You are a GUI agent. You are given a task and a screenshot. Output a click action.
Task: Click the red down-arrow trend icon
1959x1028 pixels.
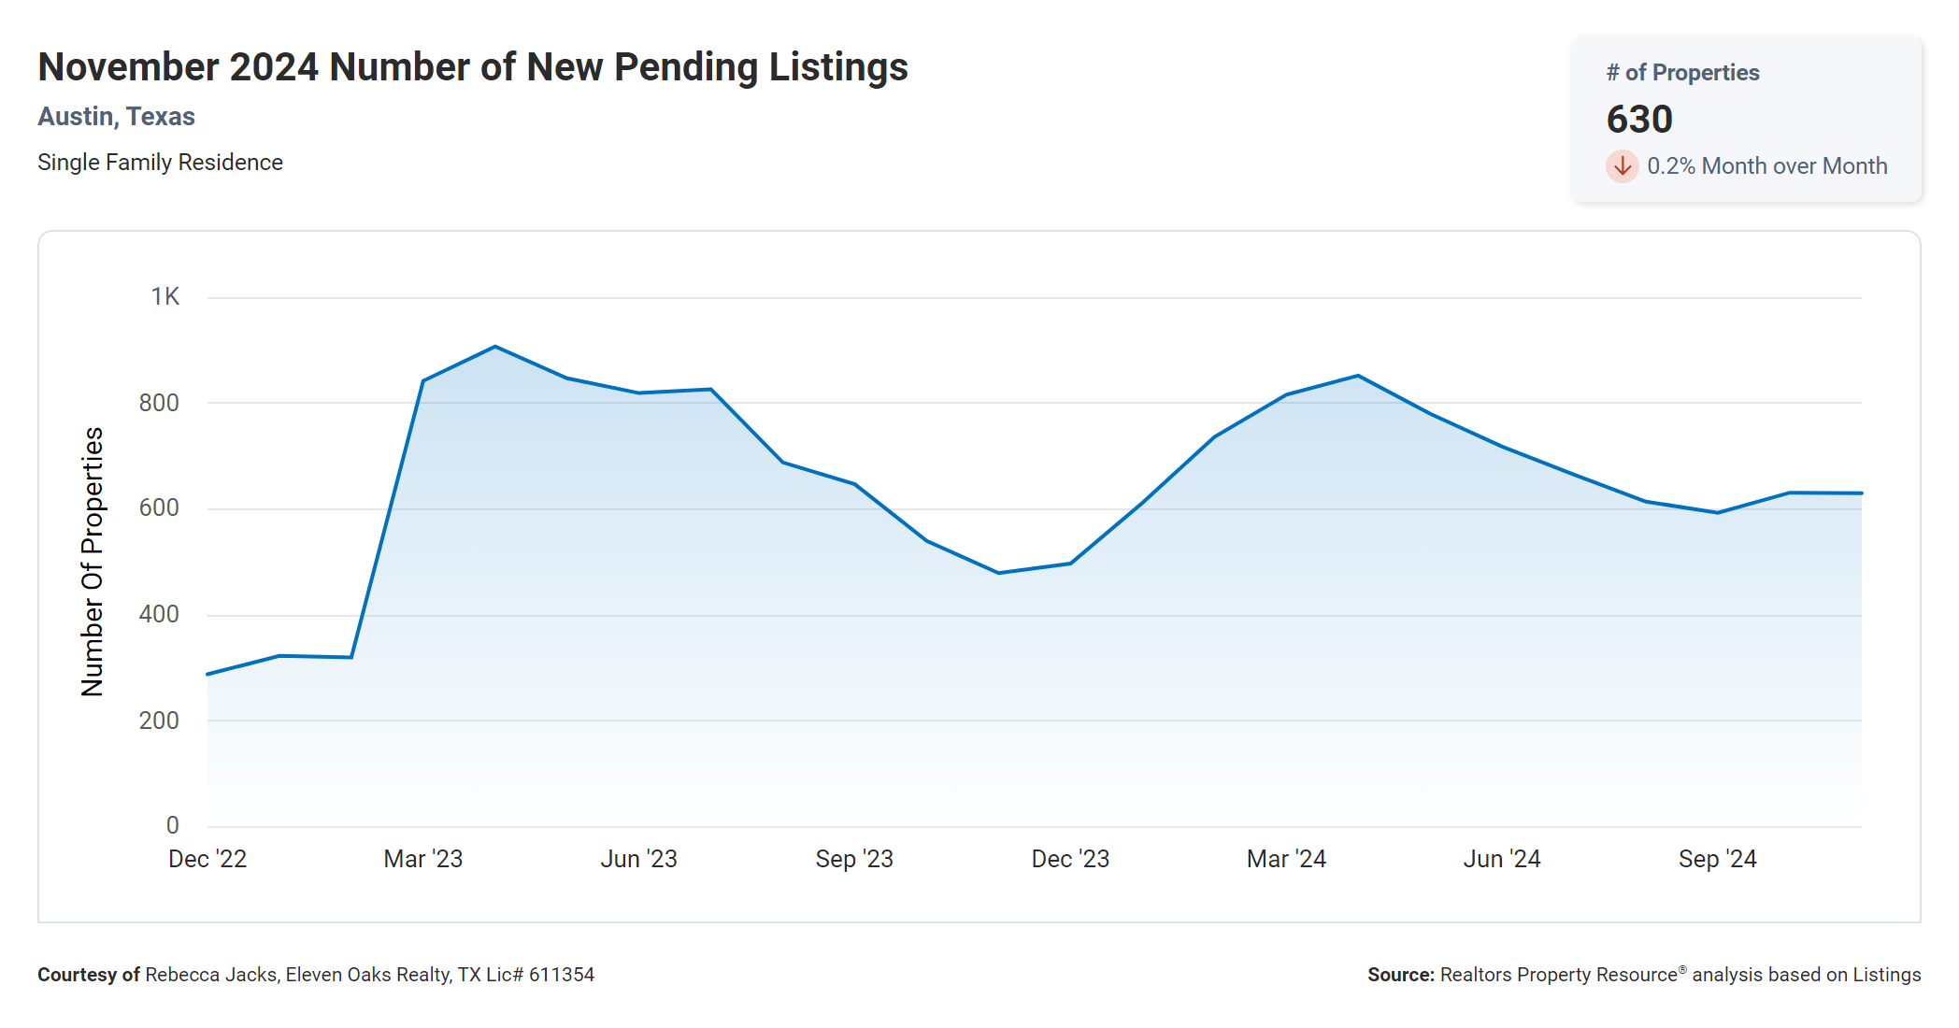tap(1622, 166)
